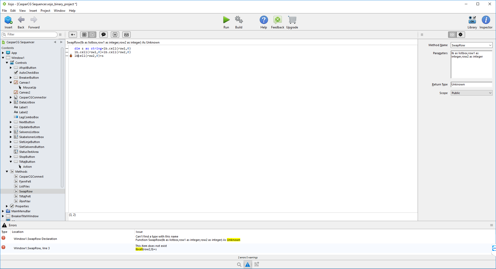The image size is (496, 269).
Task: Switch inspector to the gear advanced tab
Action: pyautogui.click(x=460, y=35)
